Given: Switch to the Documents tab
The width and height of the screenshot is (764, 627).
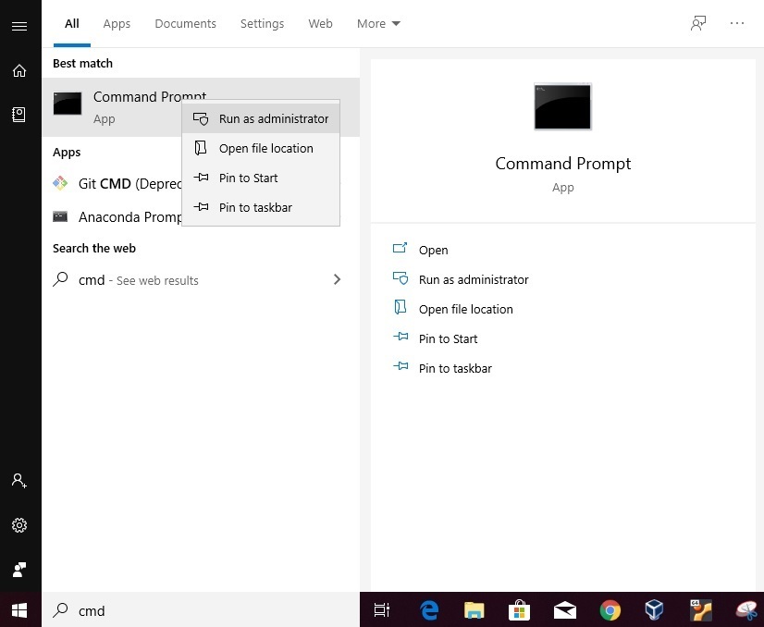Looking at the screenshot, I should [x=185, y=24].
